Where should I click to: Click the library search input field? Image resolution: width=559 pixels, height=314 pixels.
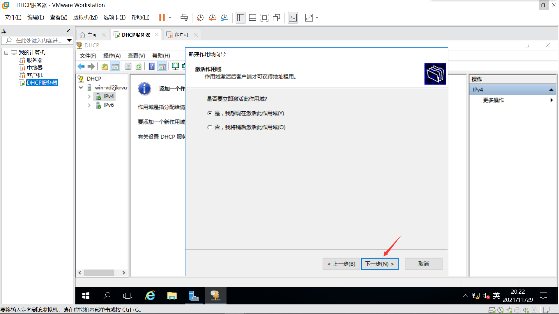pos(38,40)
